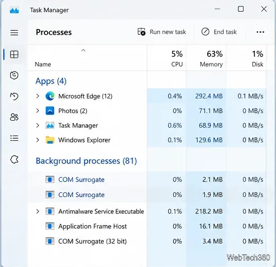The image size is (276, 267).
Task: Click the 129.6 MB memory value
Action: click(x=209, y=140)
